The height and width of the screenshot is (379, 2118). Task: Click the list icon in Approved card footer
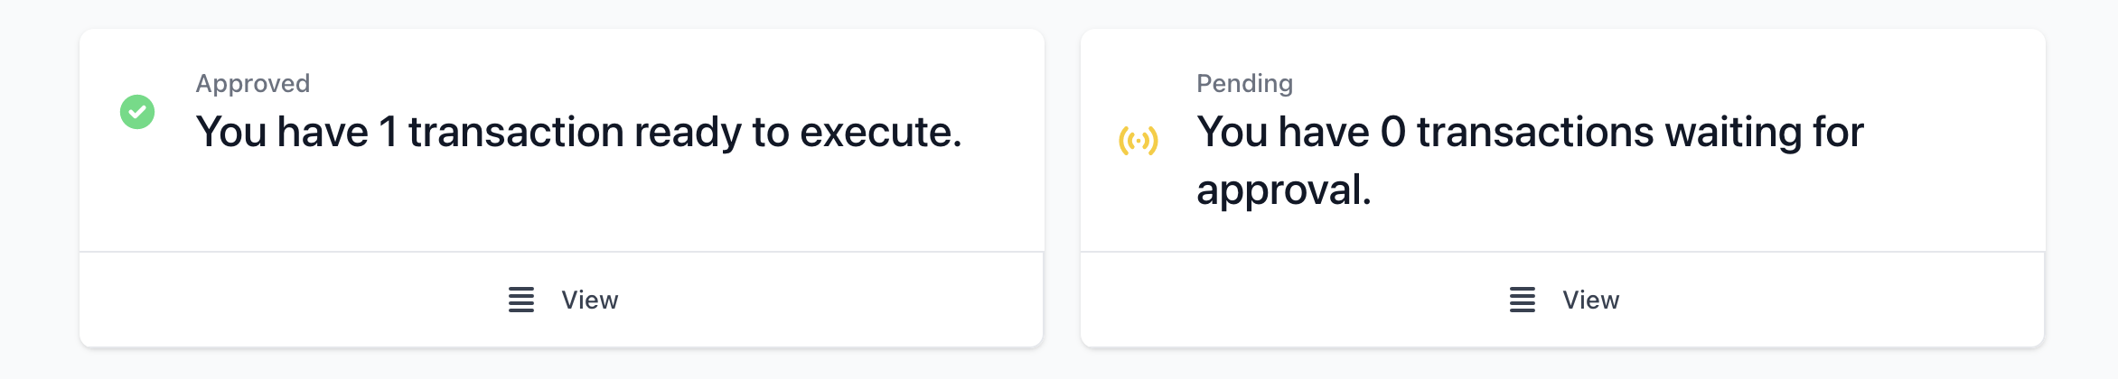coord(521,300)
